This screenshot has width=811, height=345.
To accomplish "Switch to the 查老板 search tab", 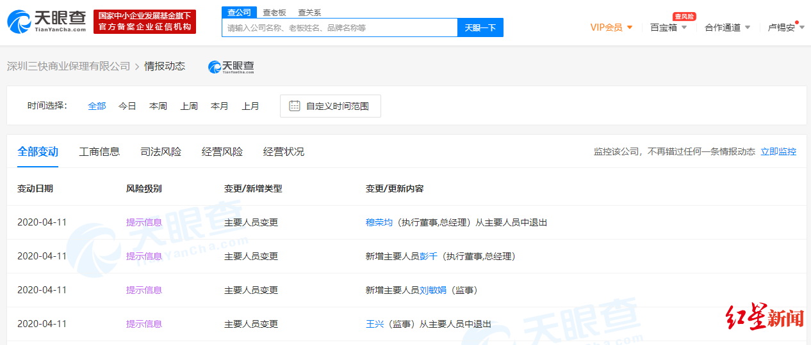I will [x=275, y=12].
